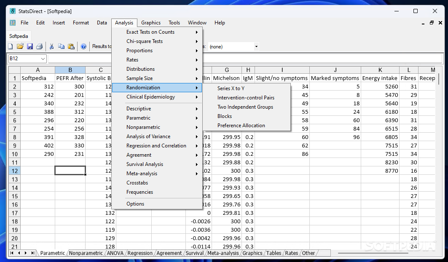The width and height of the screenshot is (448, 262).
Task: Jump to first sheet tab arrow
Action: click(x=12, y=253)
